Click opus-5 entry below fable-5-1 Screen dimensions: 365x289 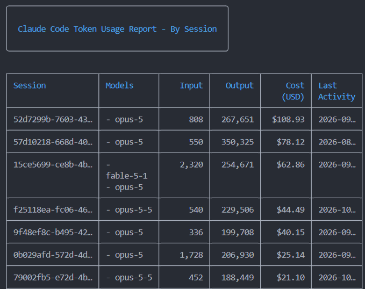(x=128, y=187)
